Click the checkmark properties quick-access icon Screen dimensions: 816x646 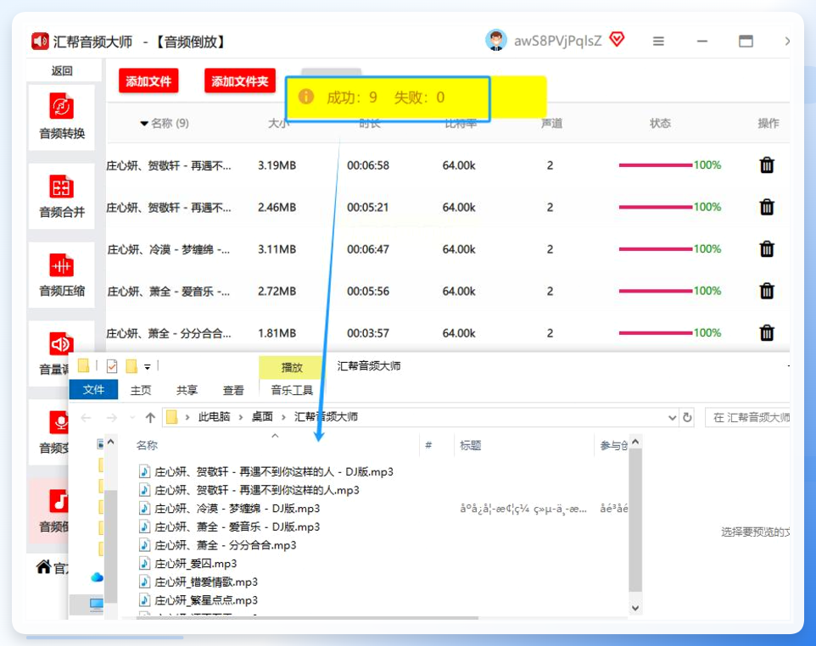(x=111, y=367)
